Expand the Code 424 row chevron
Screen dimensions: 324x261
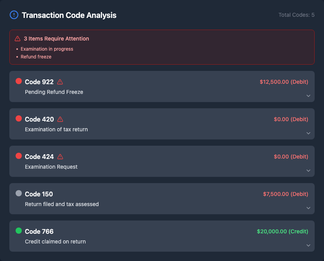pos(308,171)
